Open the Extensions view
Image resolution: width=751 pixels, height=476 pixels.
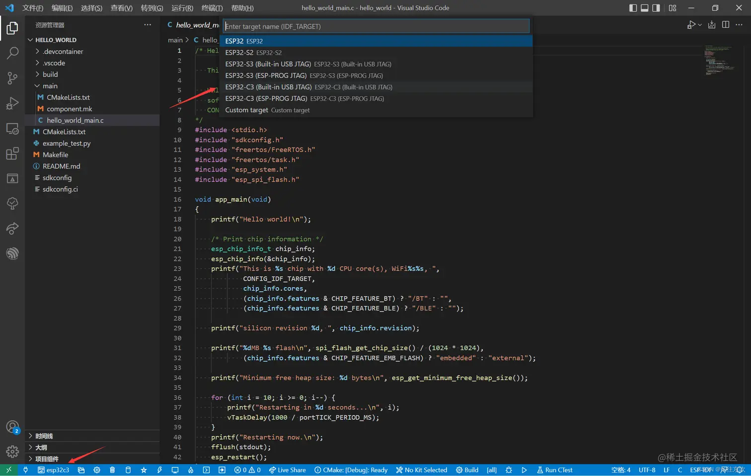point(12,154)
